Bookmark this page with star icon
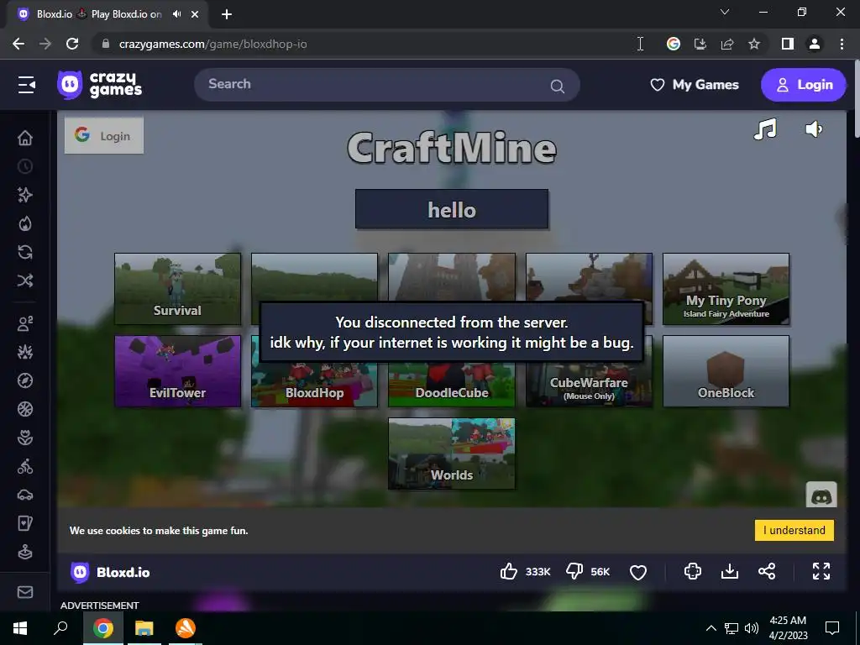The width and height of the screenshot is (860, 645). (754, 44)
